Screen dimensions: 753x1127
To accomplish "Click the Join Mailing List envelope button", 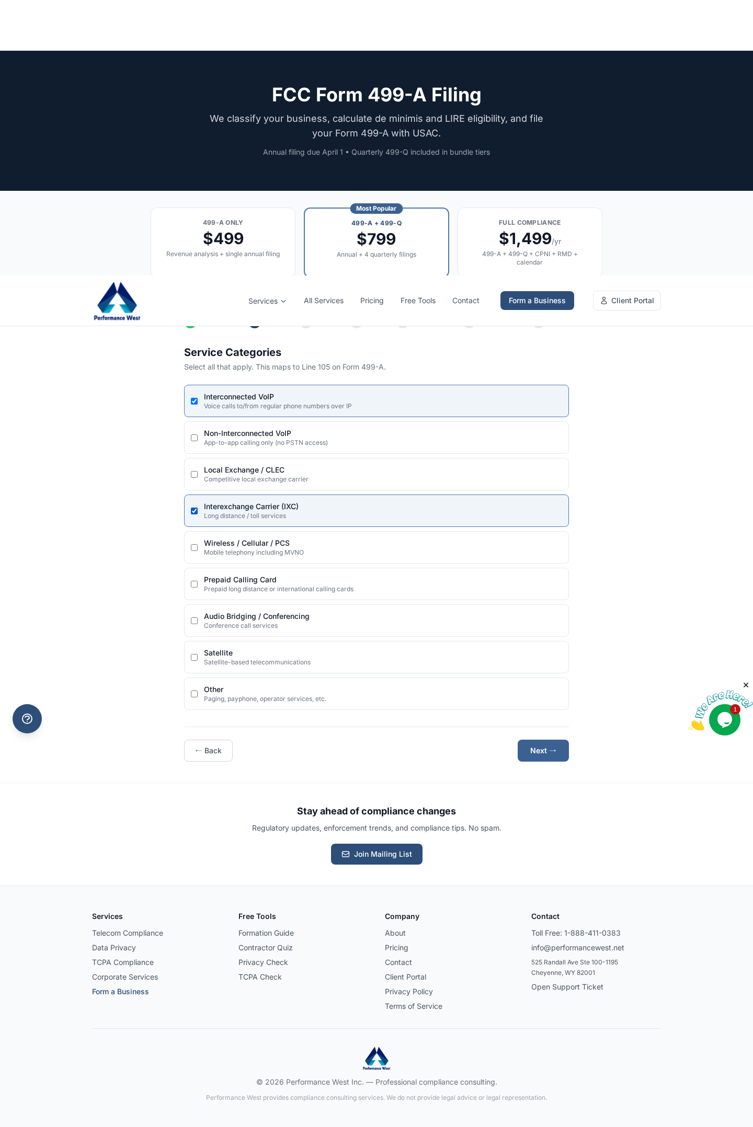I will (376, 854).
